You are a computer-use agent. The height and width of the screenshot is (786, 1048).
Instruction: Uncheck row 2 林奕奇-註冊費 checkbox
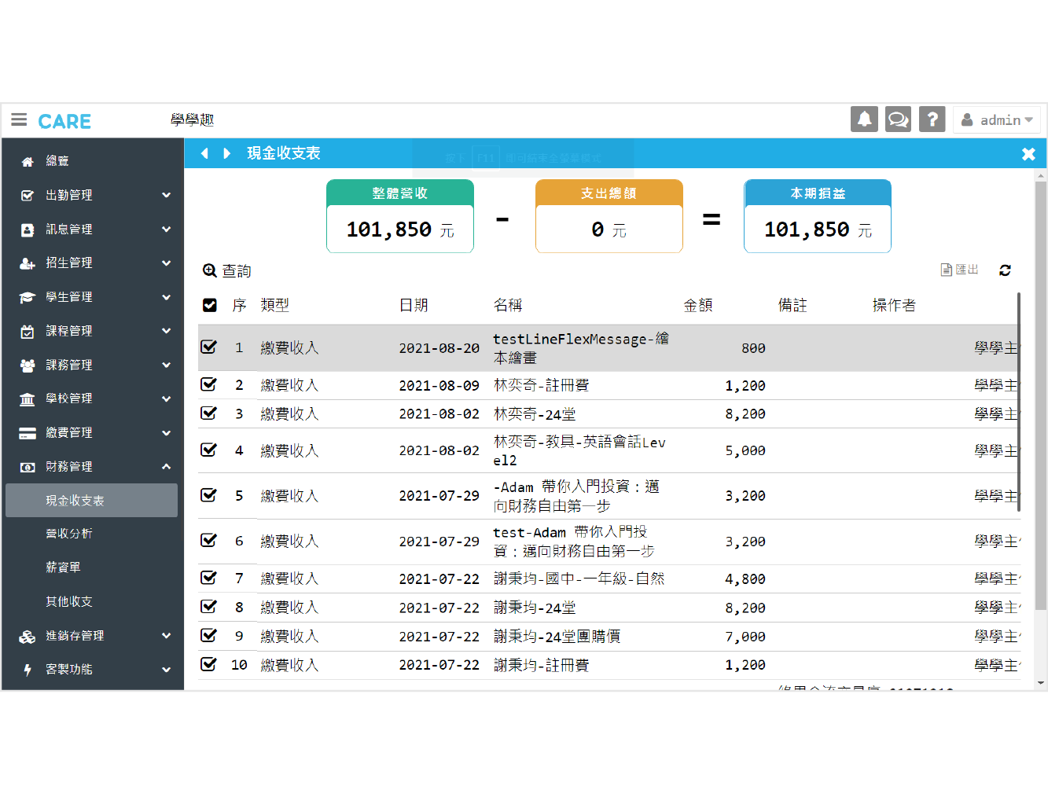208,384
